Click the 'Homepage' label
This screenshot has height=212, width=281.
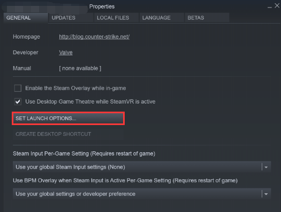tap(26, 36)
